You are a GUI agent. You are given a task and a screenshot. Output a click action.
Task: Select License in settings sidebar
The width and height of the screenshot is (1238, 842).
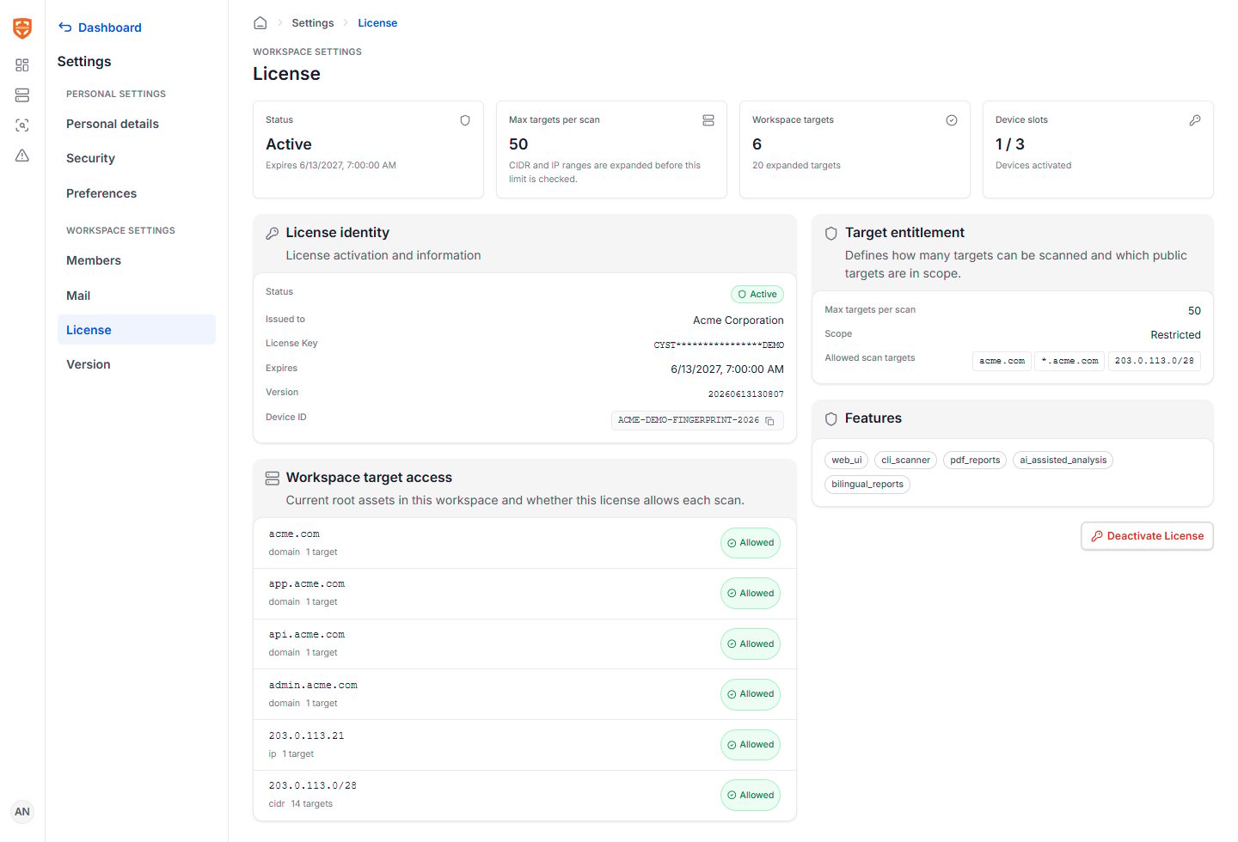pyautogui.click(x=137, y=330)
